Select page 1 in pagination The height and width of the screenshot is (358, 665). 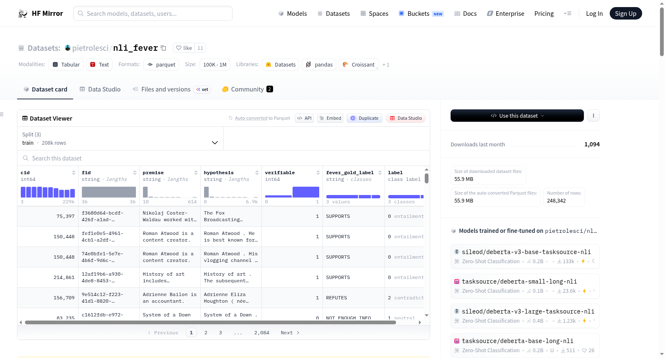point(191,333)
